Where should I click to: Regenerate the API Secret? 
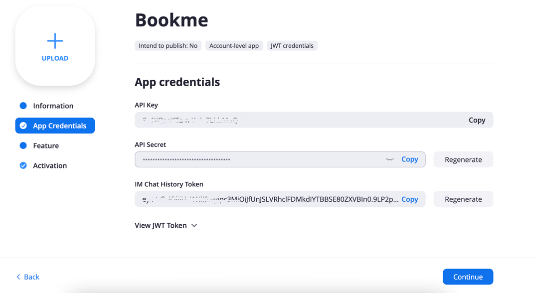point(463,159)
